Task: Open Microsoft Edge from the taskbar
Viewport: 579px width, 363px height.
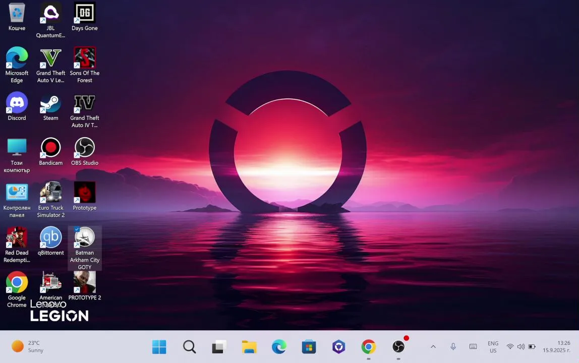Action: click(x=279, y=347)
